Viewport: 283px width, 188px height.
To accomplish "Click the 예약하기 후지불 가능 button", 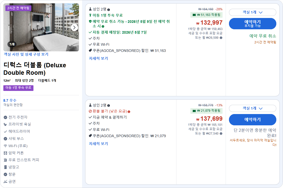I will pyautogui.click(x=252, y=23).
